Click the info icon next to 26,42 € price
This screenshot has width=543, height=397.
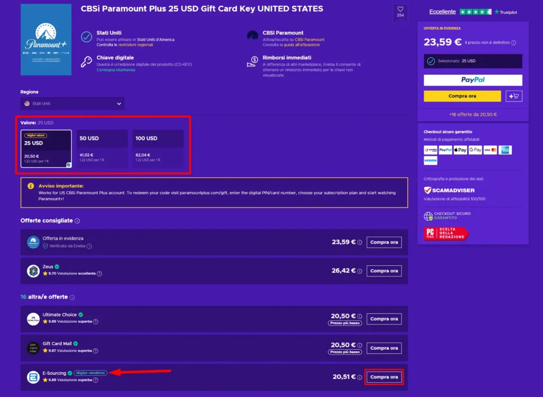coord(360,271)
